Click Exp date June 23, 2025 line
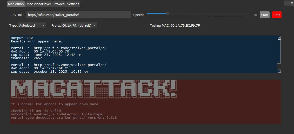Viewport: 294px width, 134px height. point(46,55)
